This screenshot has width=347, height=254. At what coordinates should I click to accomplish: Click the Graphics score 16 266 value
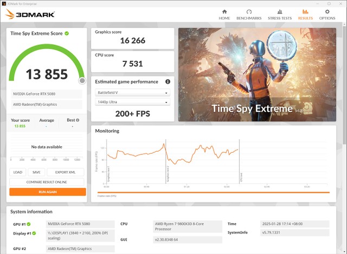click(x=132, y=41)
